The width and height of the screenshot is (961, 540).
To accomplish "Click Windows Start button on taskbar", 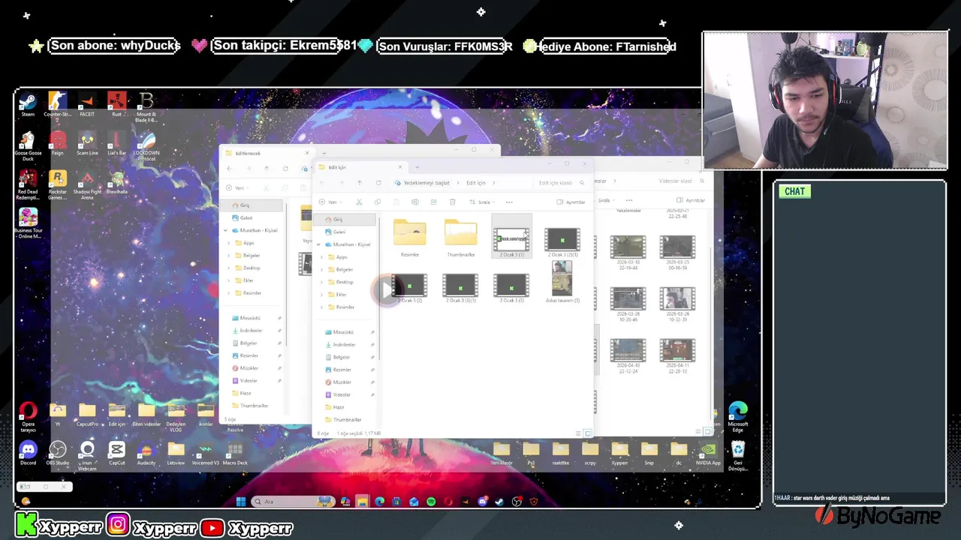I will (241, 501).
